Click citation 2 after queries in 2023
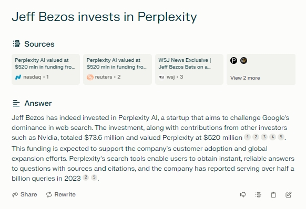Screen dimensions: 306x209 [x=86, y=178]
